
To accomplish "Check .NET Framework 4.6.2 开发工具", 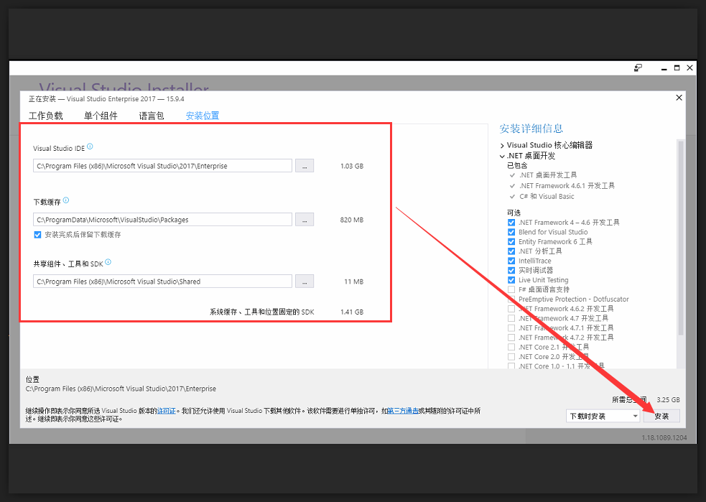I will coord(511,309).
